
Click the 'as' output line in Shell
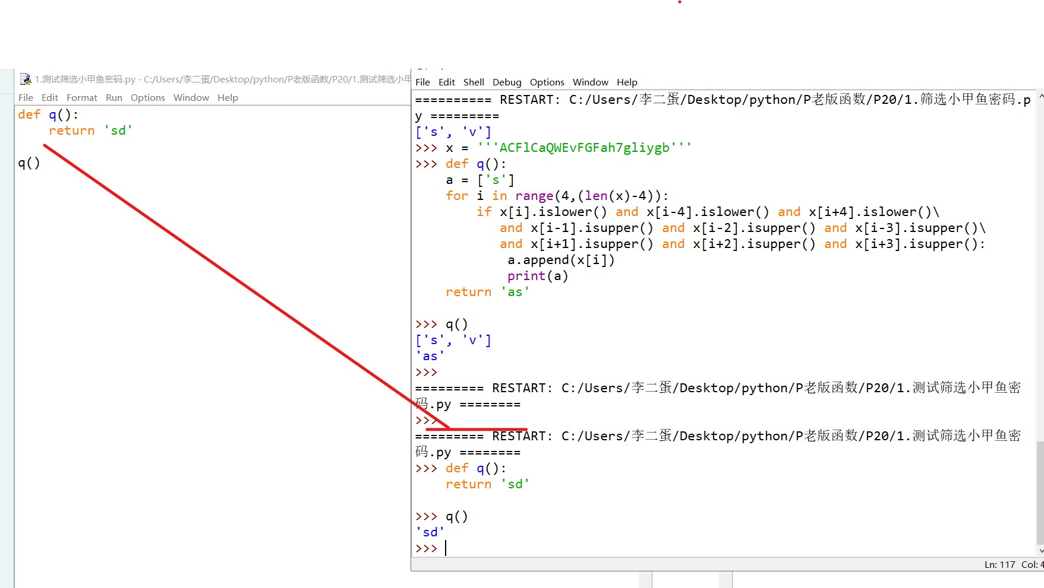430,356
